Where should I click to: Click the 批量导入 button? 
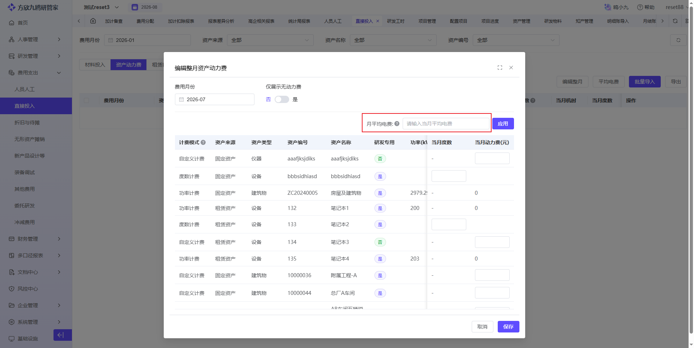(x=644, y=82)
